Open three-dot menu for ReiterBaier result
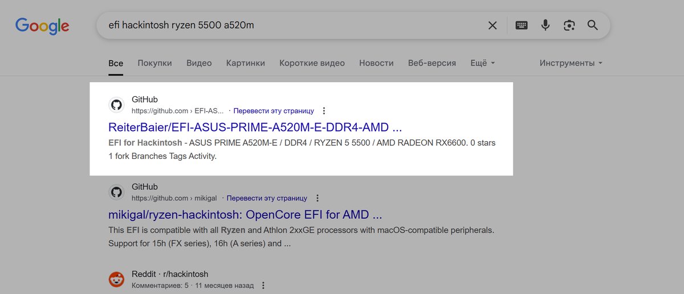The height and width of the screenshot is (294, 684). coord(324,111)
